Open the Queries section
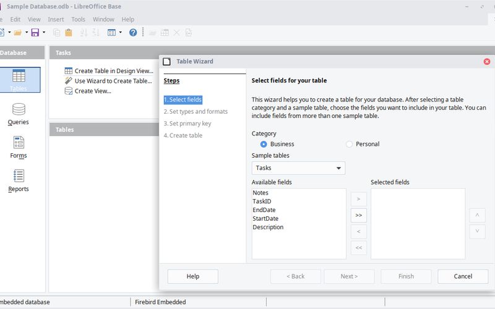 pyautogui.click(x=19, y=114)
